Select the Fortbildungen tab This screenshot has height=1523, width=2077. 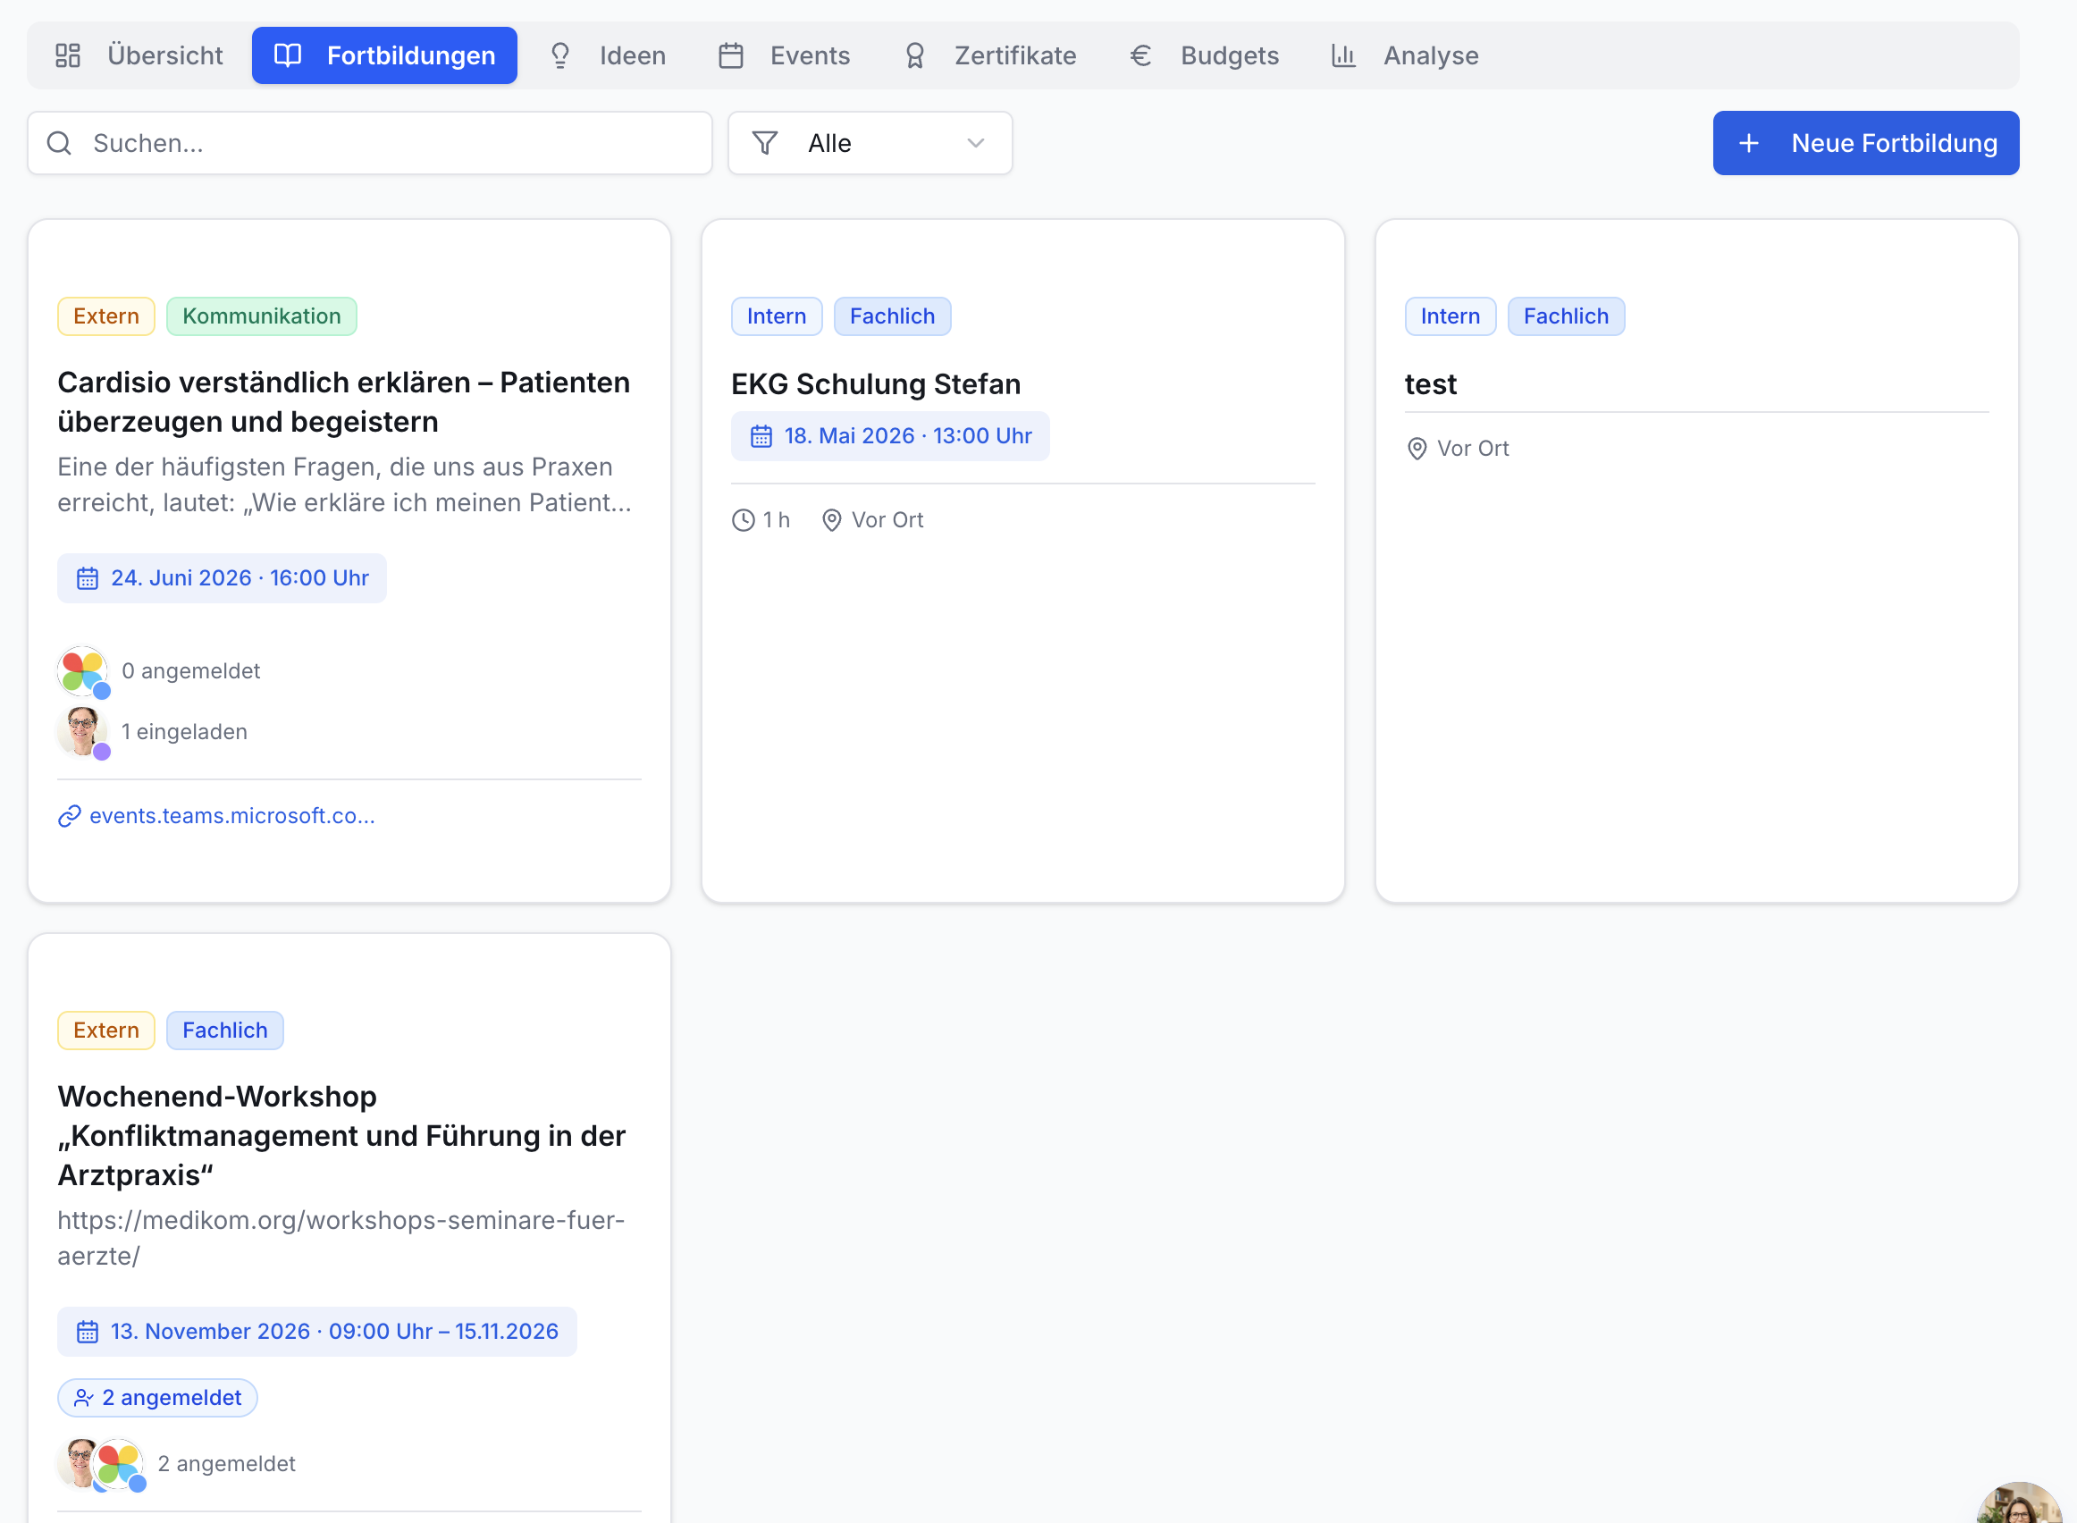point(384,55)
